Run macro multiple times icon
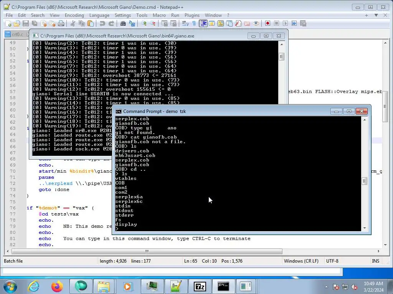This screenshot has height=294, width=393. [x=294, y=23]
